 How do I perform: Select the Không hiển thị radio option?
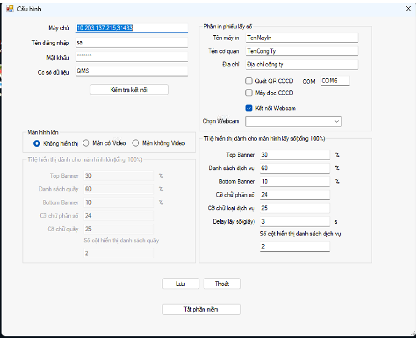pos(37,143)
